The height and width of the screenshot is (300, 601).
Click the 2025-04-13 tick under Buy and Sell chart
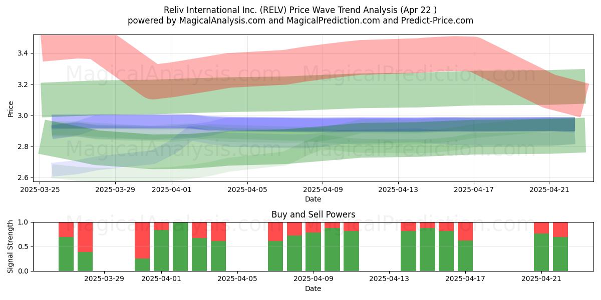coord(390,279)
